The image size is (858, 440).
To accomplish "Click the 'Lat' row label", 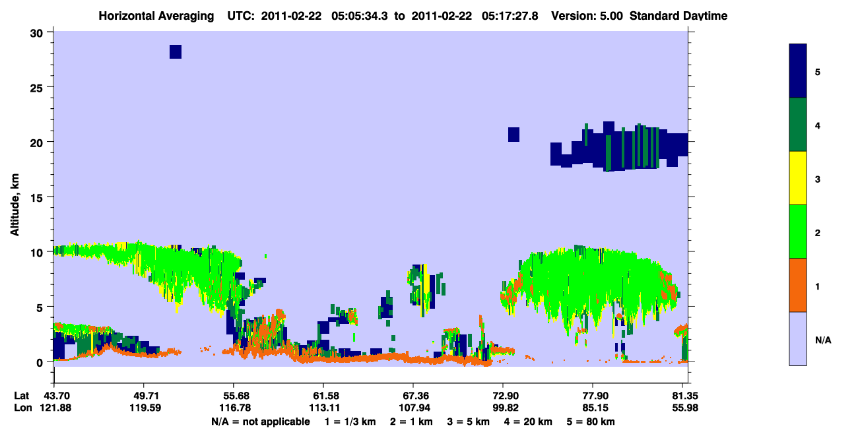I will coord(22,395).
